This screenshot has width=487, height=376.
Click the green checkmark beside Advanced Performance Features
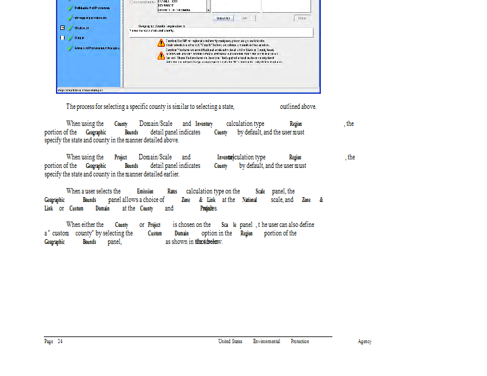[x=71, y=48]
